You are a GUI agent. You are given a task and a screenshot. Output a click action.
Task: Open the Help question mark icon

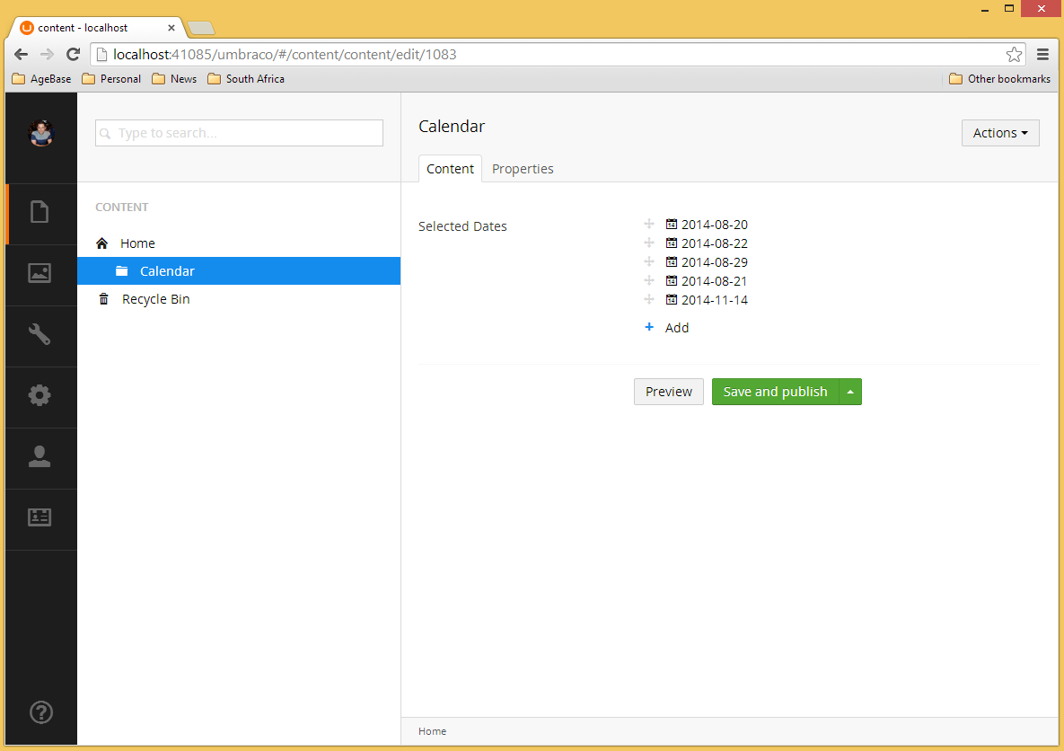(41, 712)
